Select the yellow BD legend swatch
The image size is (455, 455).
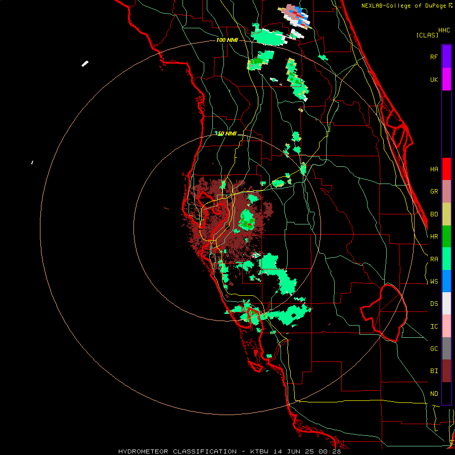446,214
